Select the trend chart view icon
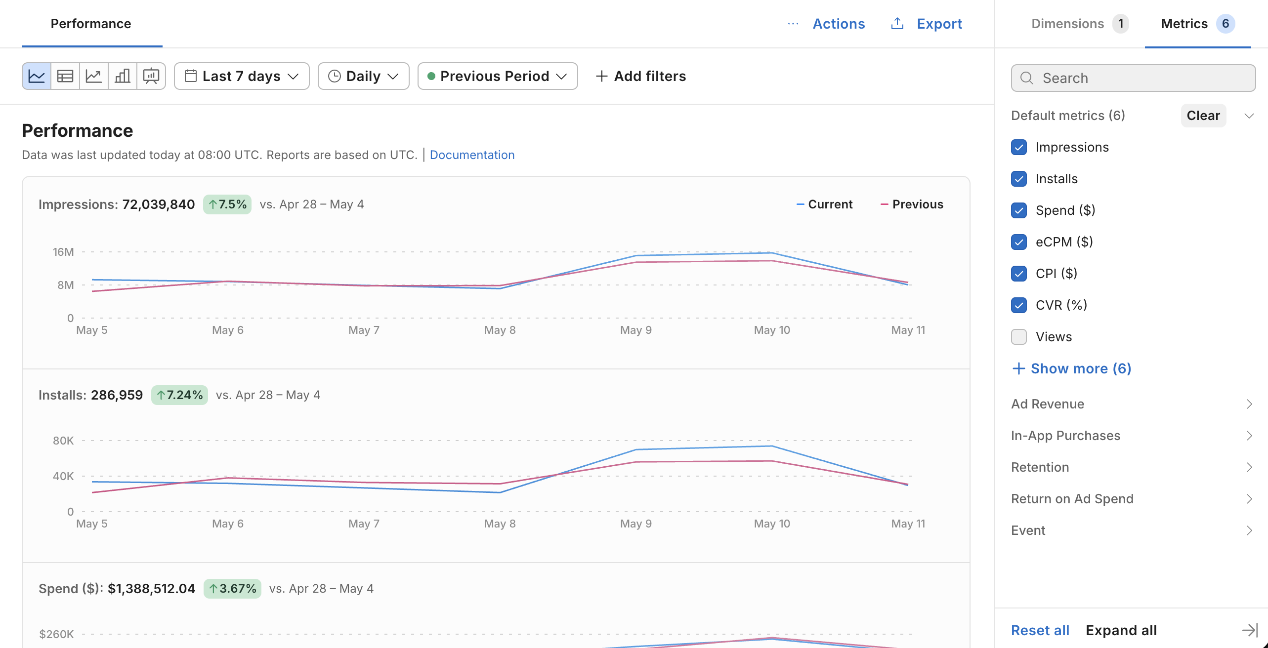Screen dimensions: 1268x648 [x=94, y=76]
